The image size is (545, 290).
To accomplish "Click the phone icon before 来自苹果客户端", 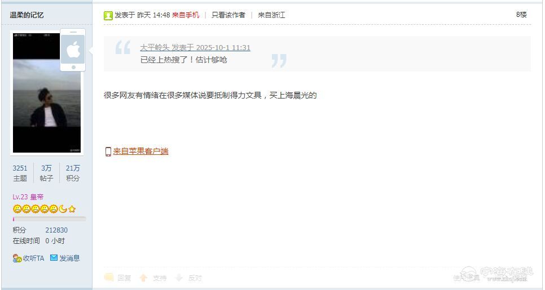I will coord(108,151).
